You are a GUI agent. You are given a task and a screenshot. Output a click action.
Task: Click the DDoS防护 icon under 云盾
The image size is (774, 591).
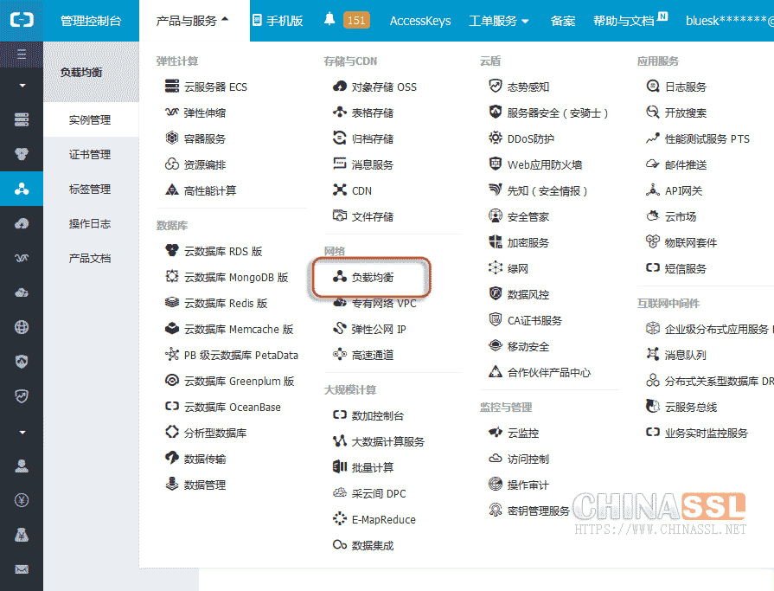496,138
